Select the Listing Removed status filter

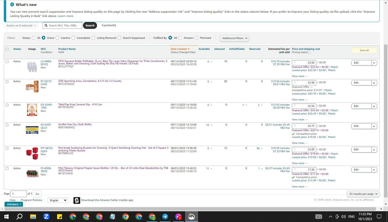point(93,38)
